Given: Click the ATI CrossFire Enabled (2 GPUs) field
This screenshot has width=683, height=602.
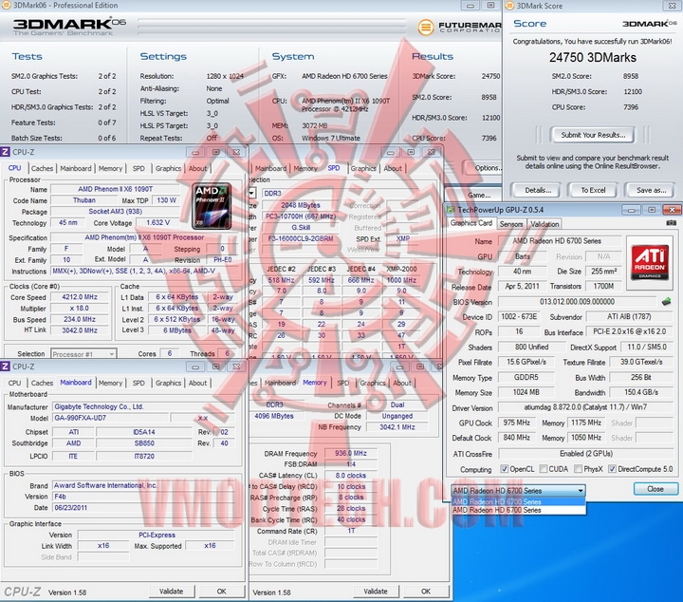Looking at the screenshot, I should pos(586,453).
